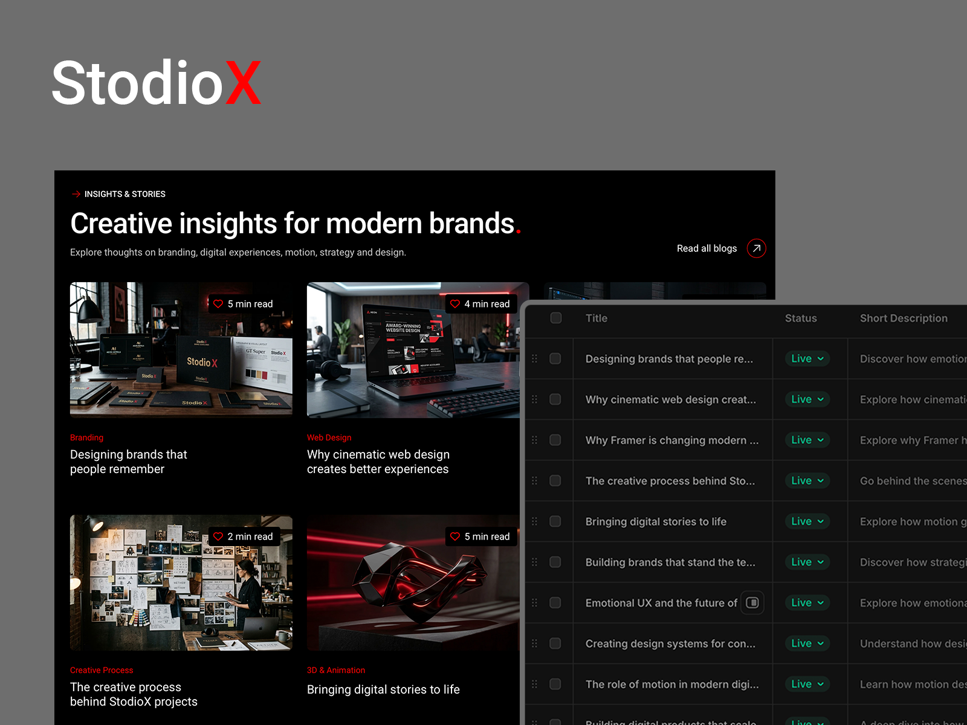Open the 3D & Animation category link
967x725 pixels.
pos(336,670)
